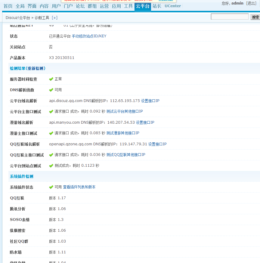Click the Discuz!云平台 breadcrumb text
260x263 pixels.
(x=18, y=18)
